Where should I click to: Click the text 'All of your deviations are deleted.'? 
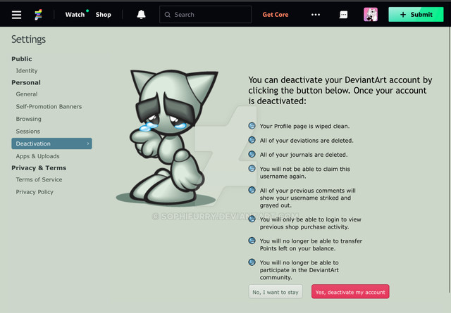coord(307,141)
